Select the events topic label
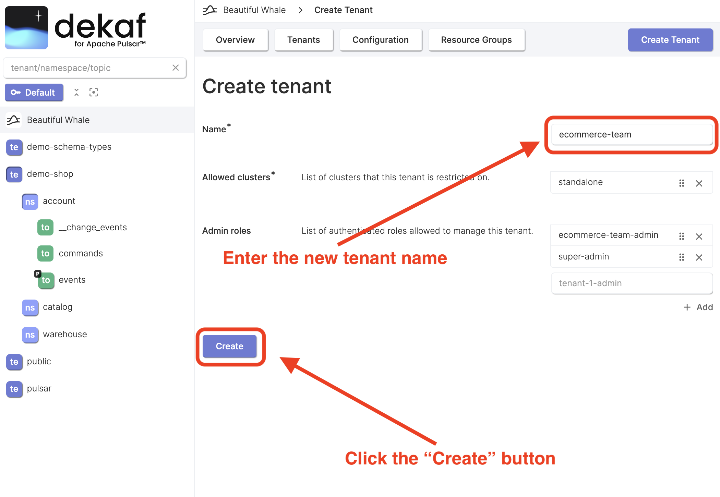The width and height of the screenshot is (720, 497). click(72, 280)
